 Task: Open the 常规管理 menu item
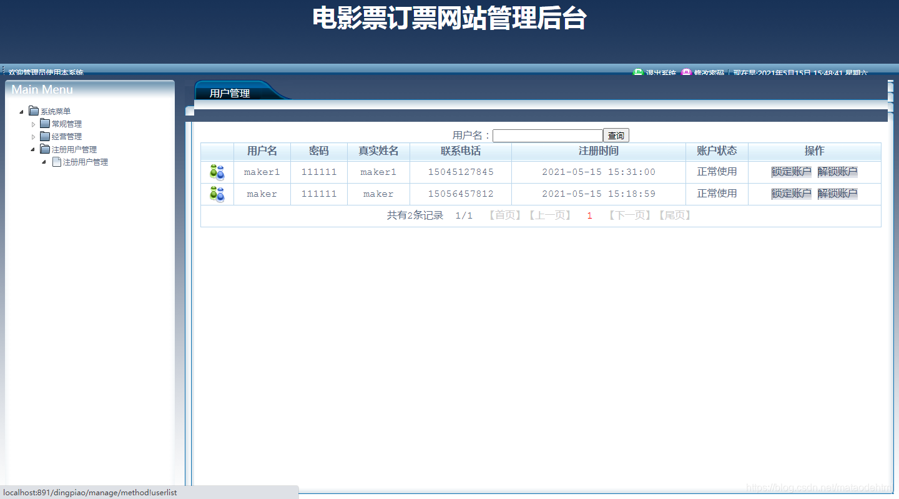(x=67, y=124)
